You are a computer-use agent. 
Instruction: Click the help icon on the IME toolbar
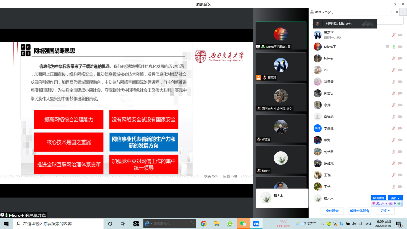[399, 203]
